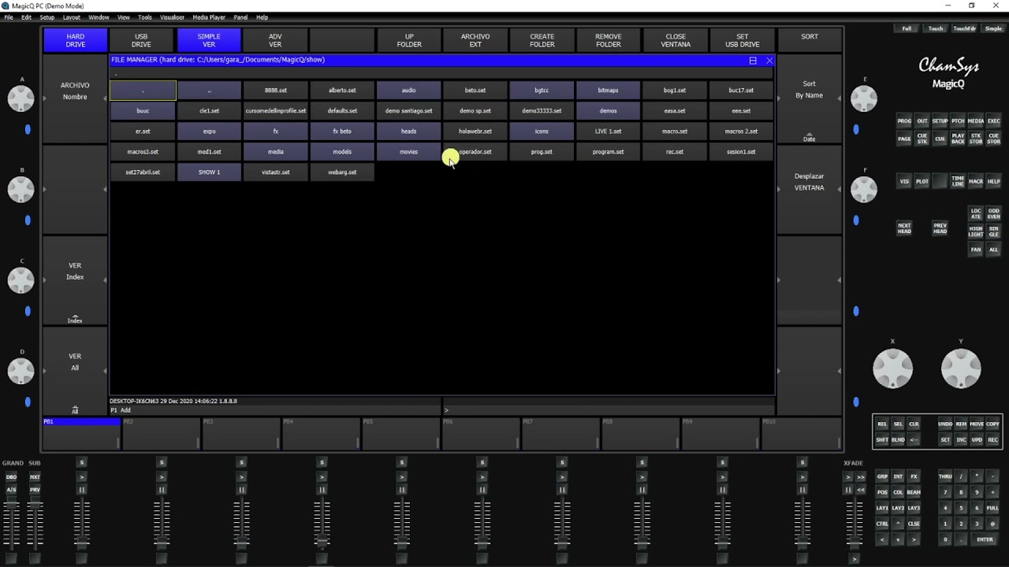Open the TIME LINE button

click(958, 181)
